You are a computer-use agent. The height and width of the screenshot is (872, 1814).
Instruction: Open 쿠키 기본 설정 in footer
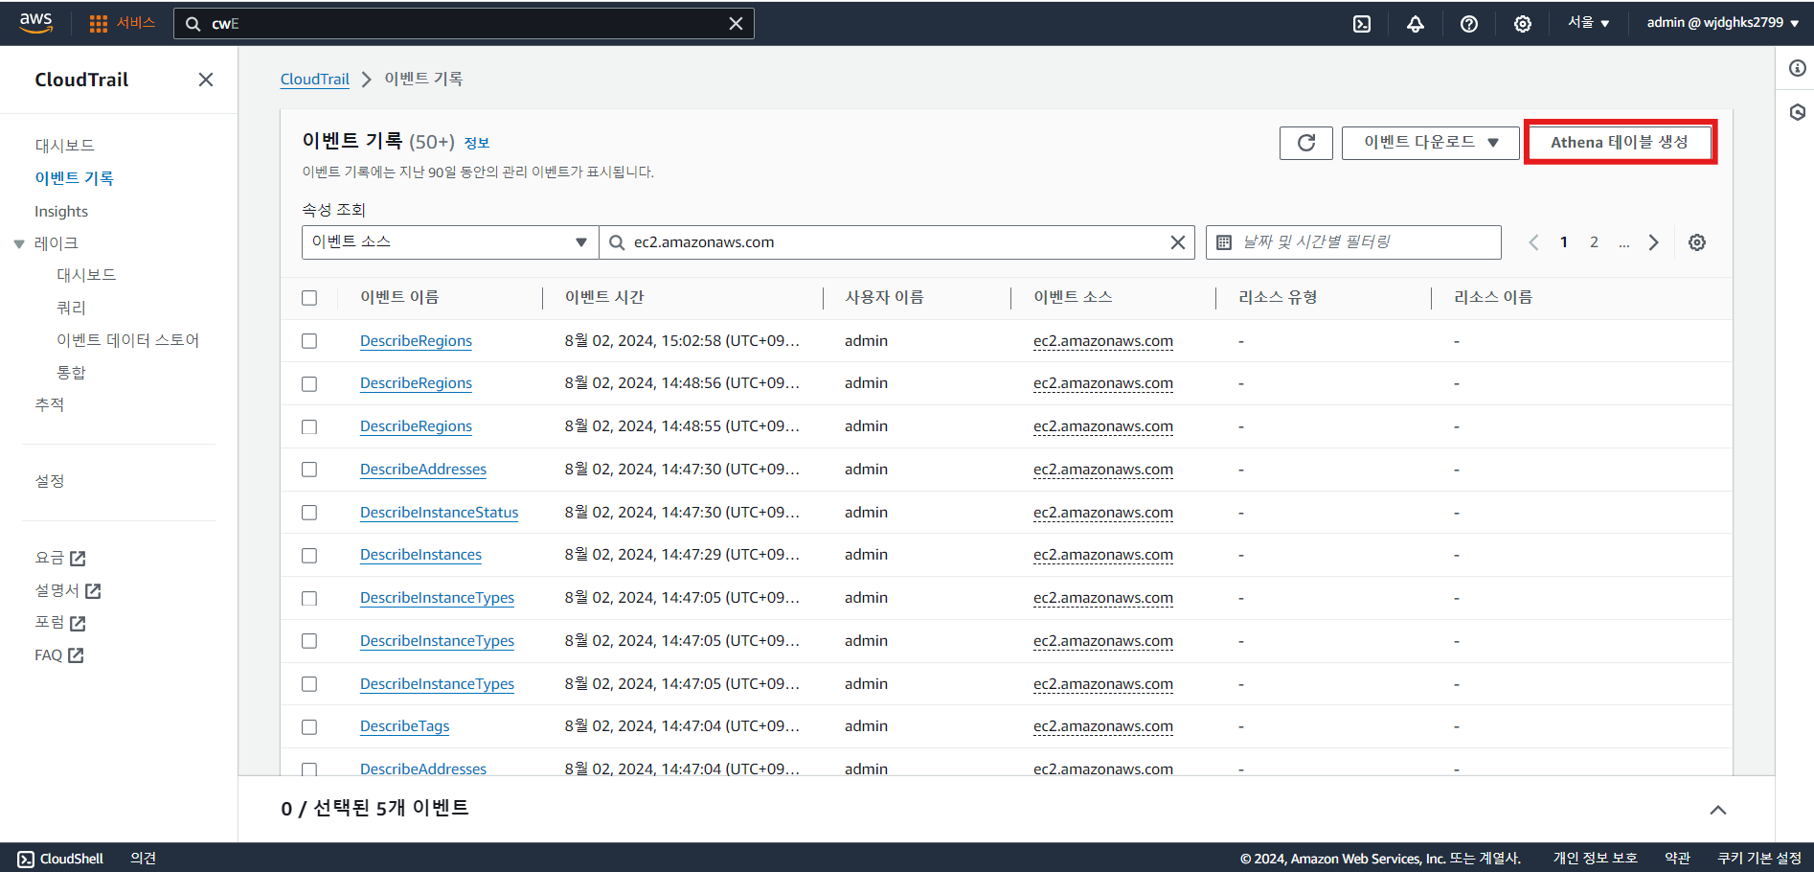[1759, 859]
